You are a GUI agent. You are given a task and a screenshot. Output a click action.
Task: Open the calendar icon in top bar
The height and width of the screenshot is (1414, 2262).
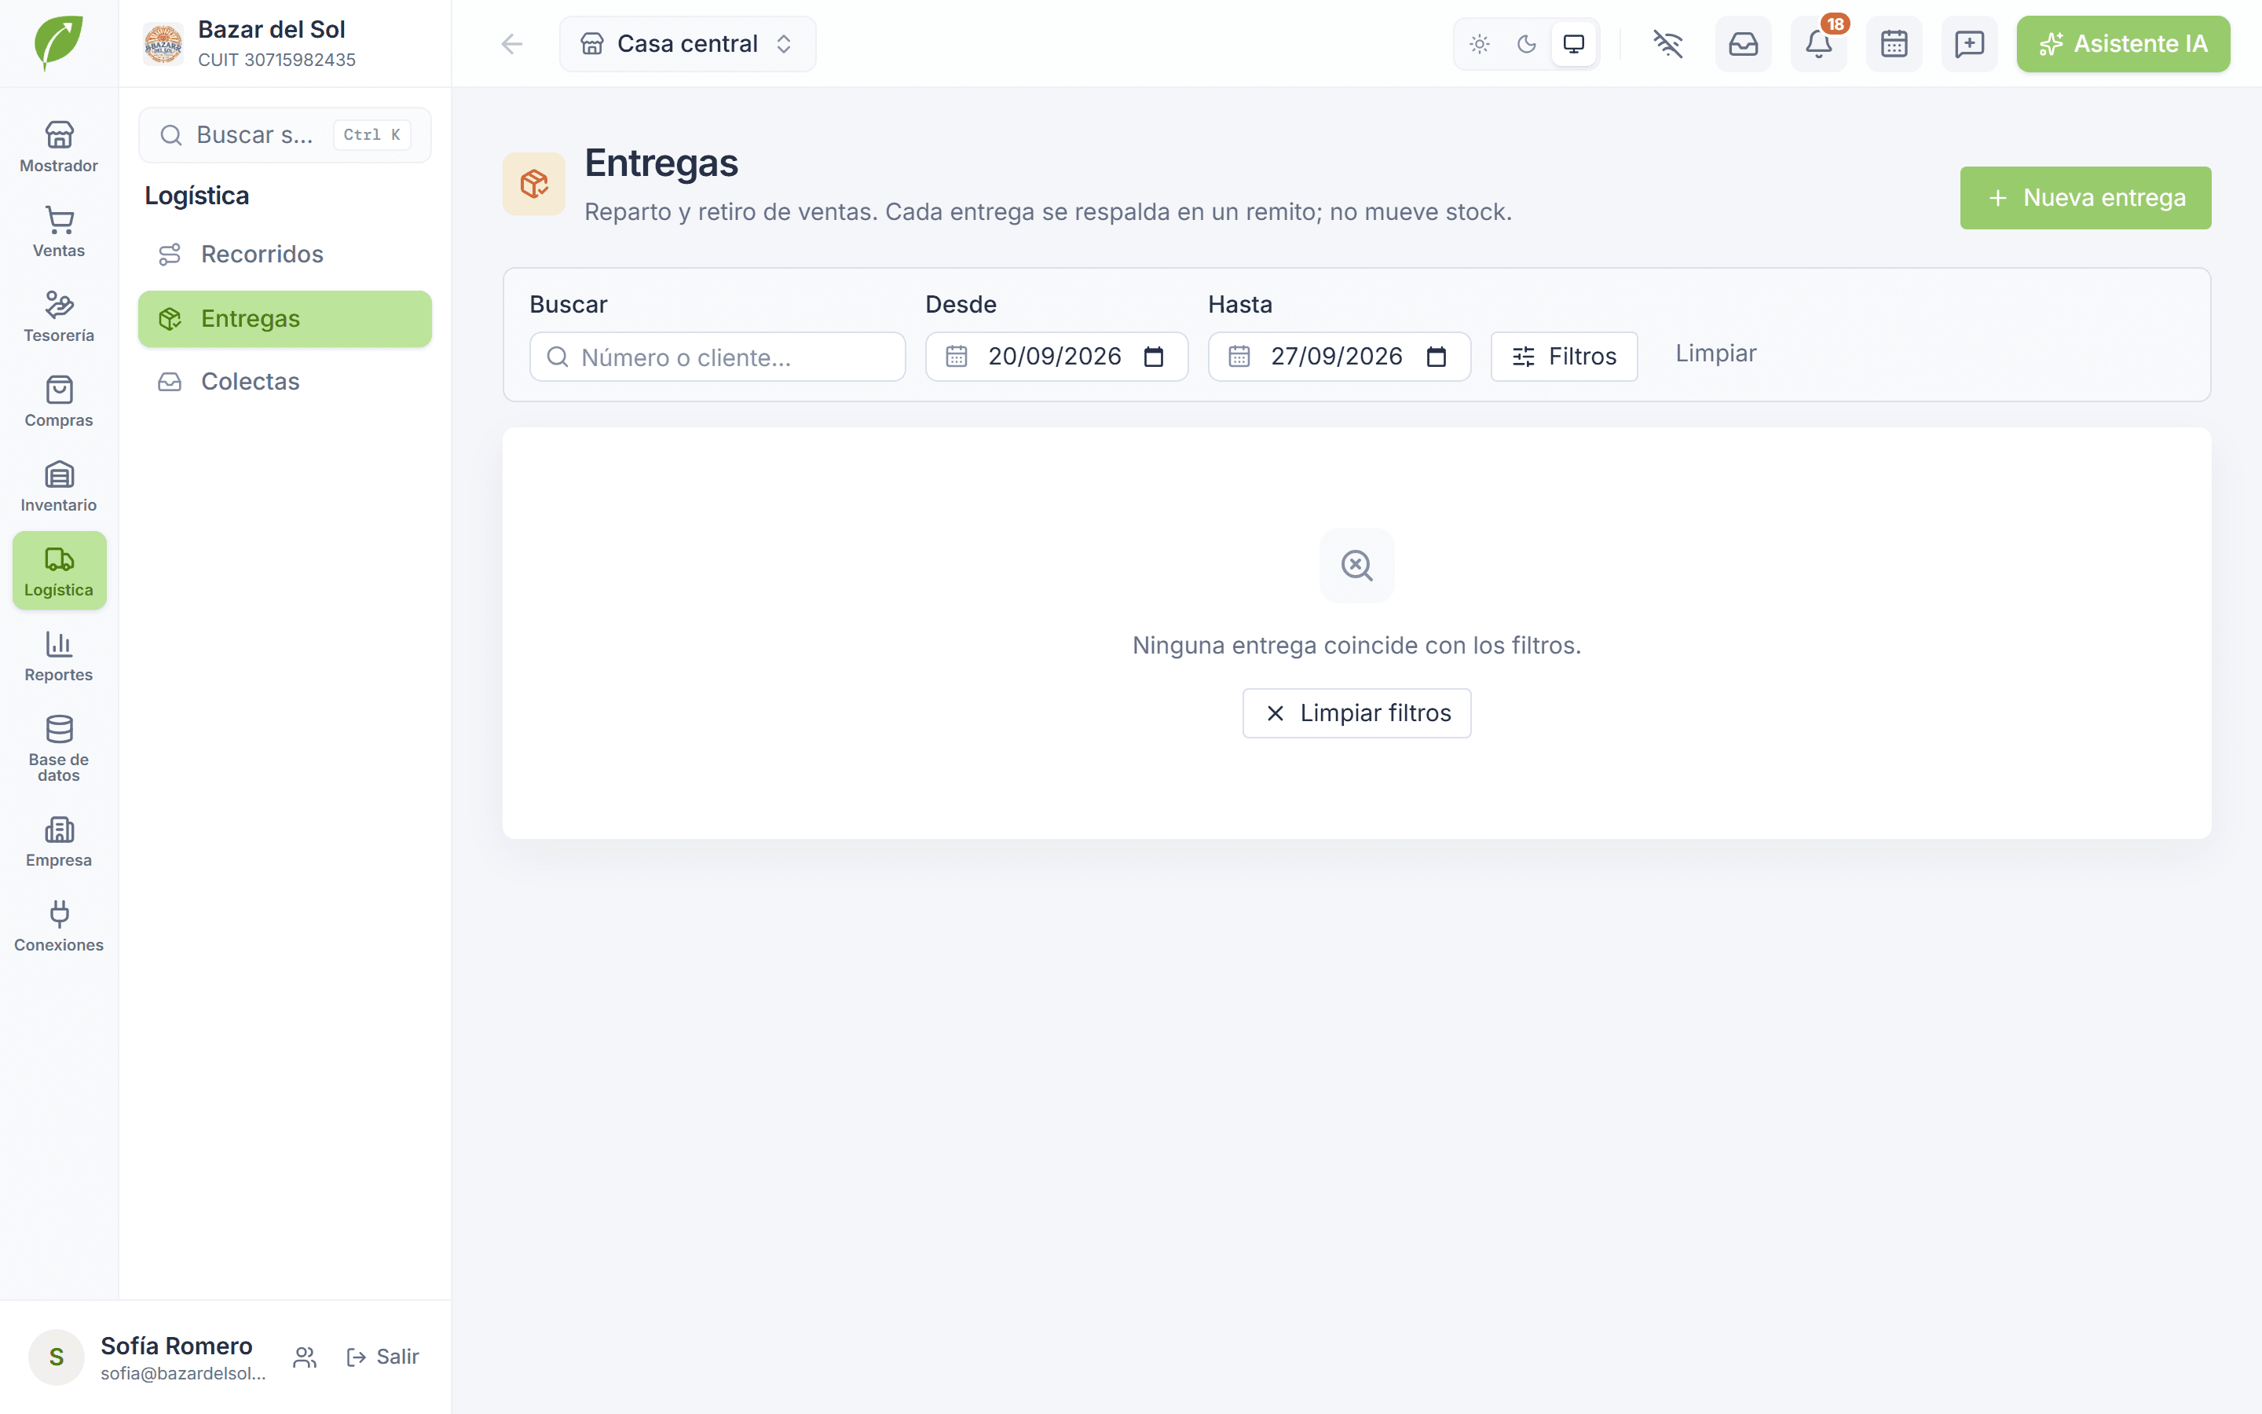1894,44
